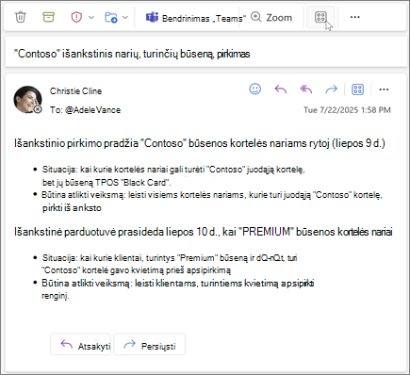Click the Atsakyti reply button
The width and height of the screenshot is (410, 375).
click(x=81, y=345)
